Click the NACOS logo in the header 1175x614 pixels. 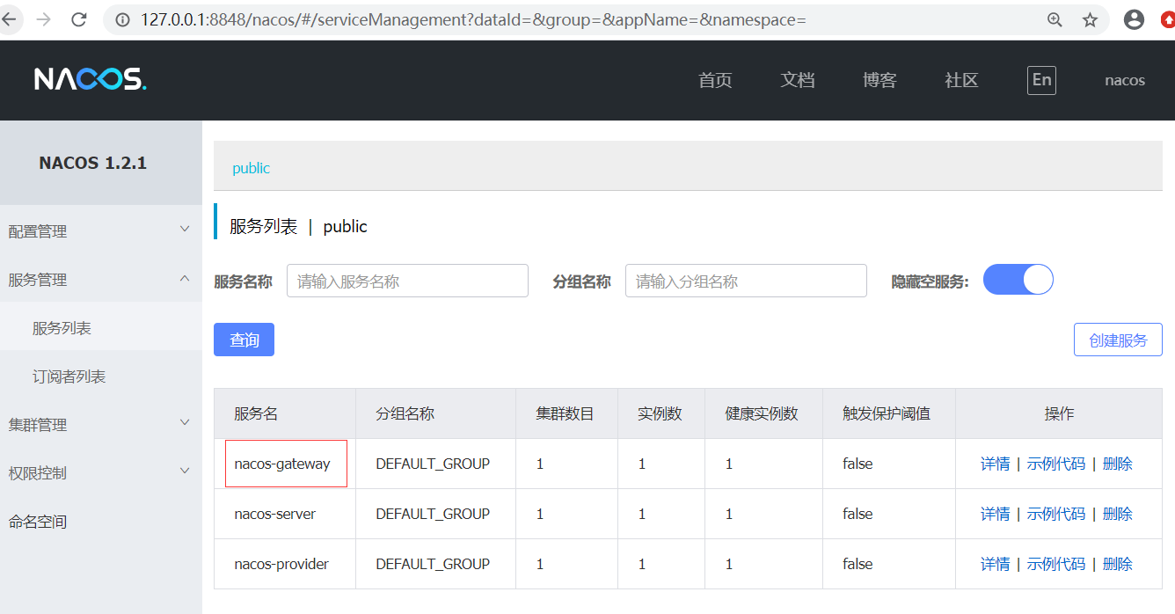(89, 79)
